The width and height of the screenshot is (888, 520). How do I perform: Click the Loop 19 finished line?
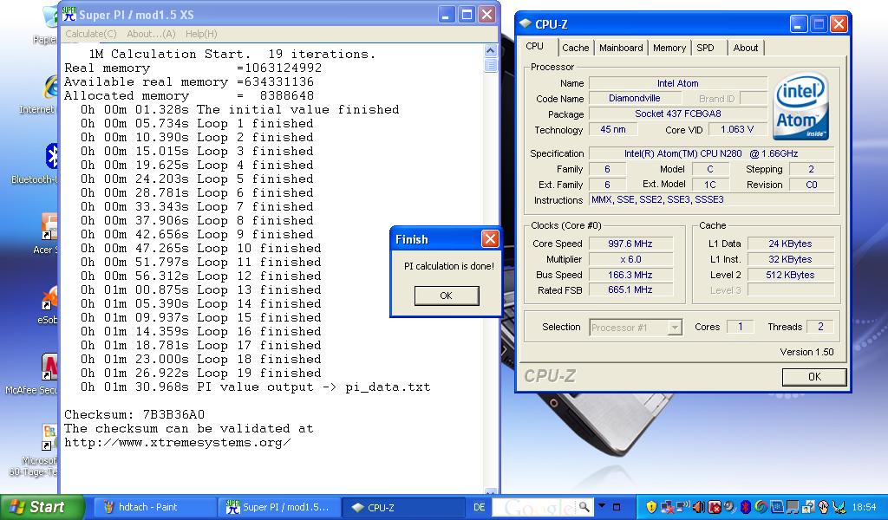(x=201, y=374)
